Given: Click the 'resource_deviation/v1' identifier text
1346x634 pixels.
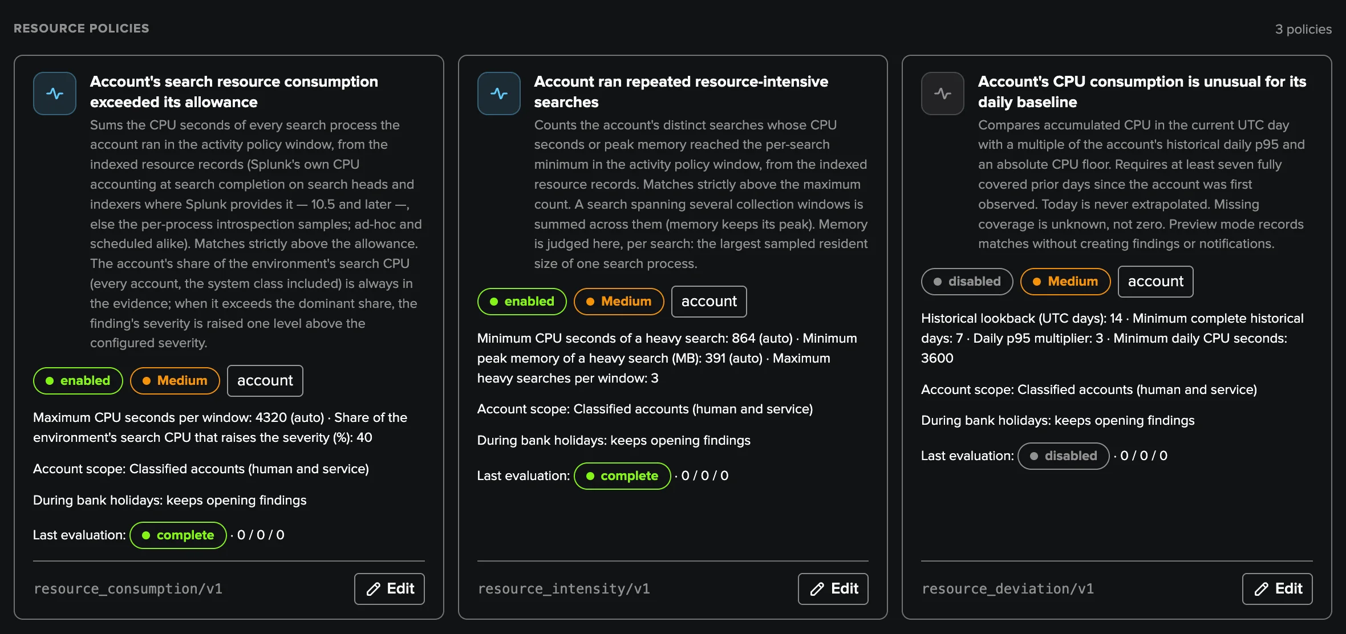Looking at the screenshot, I should (1008, 589).
